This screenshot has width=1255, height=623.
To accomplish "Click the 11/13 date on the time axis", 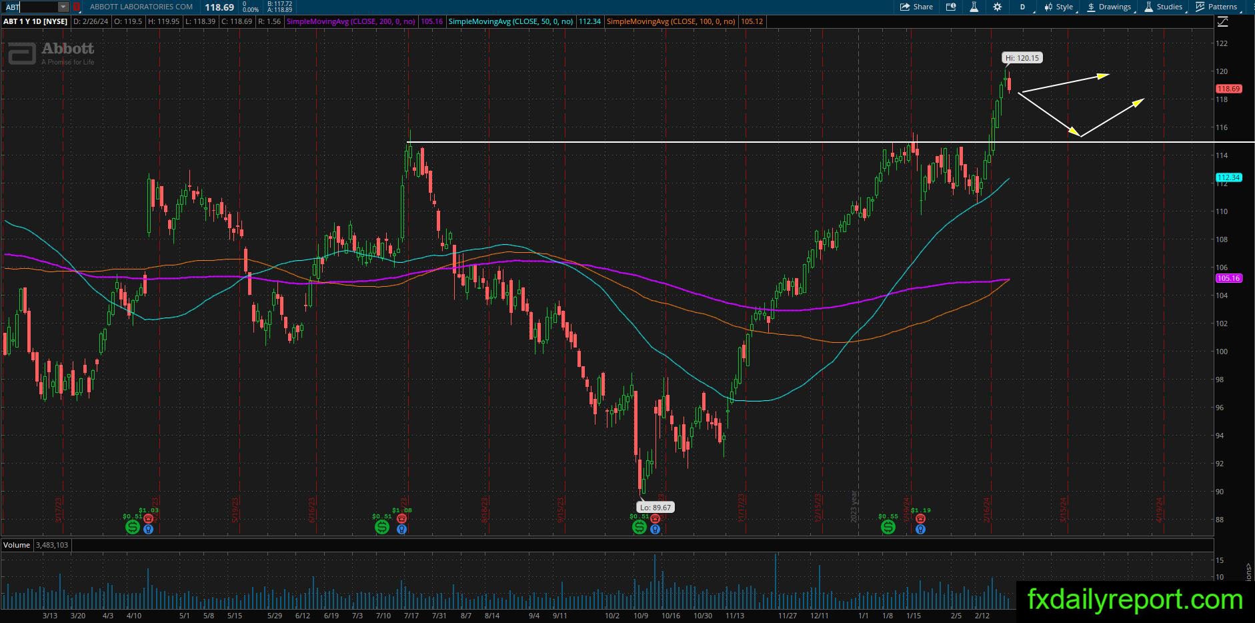I will (735, 616).
